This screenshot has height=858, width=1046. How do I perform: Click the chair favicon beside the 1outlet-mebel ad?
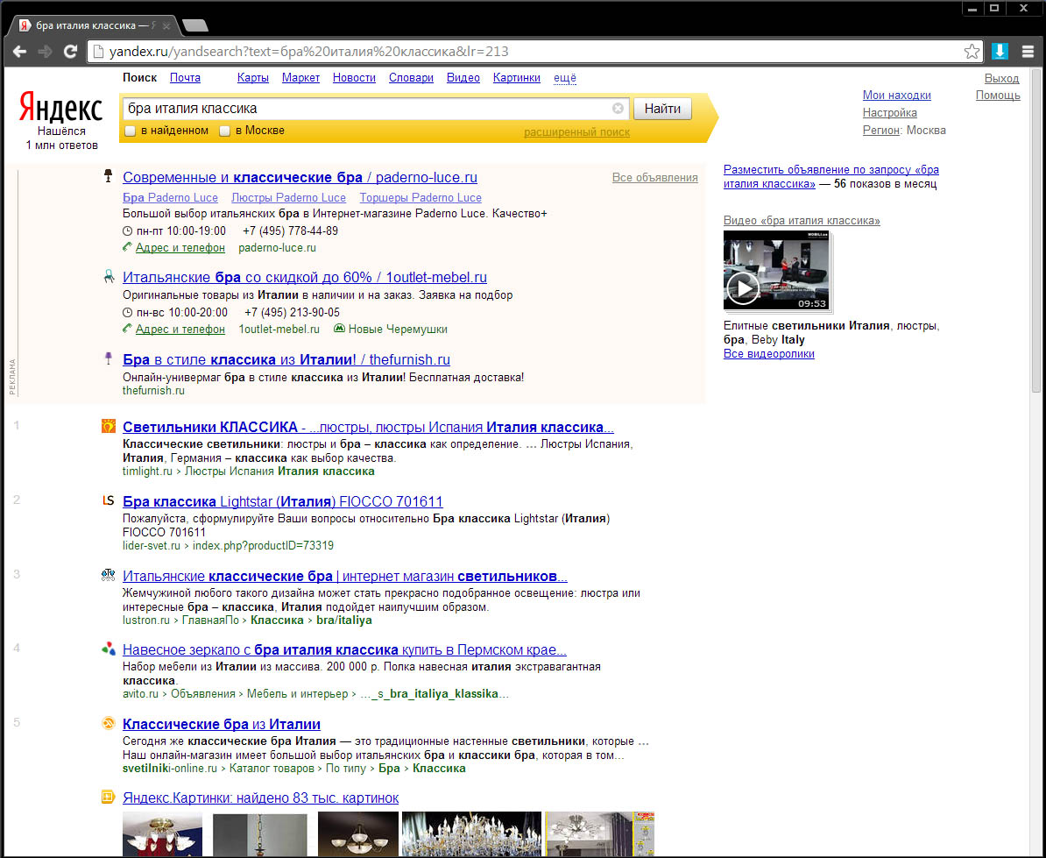click(x=108, y=276)
